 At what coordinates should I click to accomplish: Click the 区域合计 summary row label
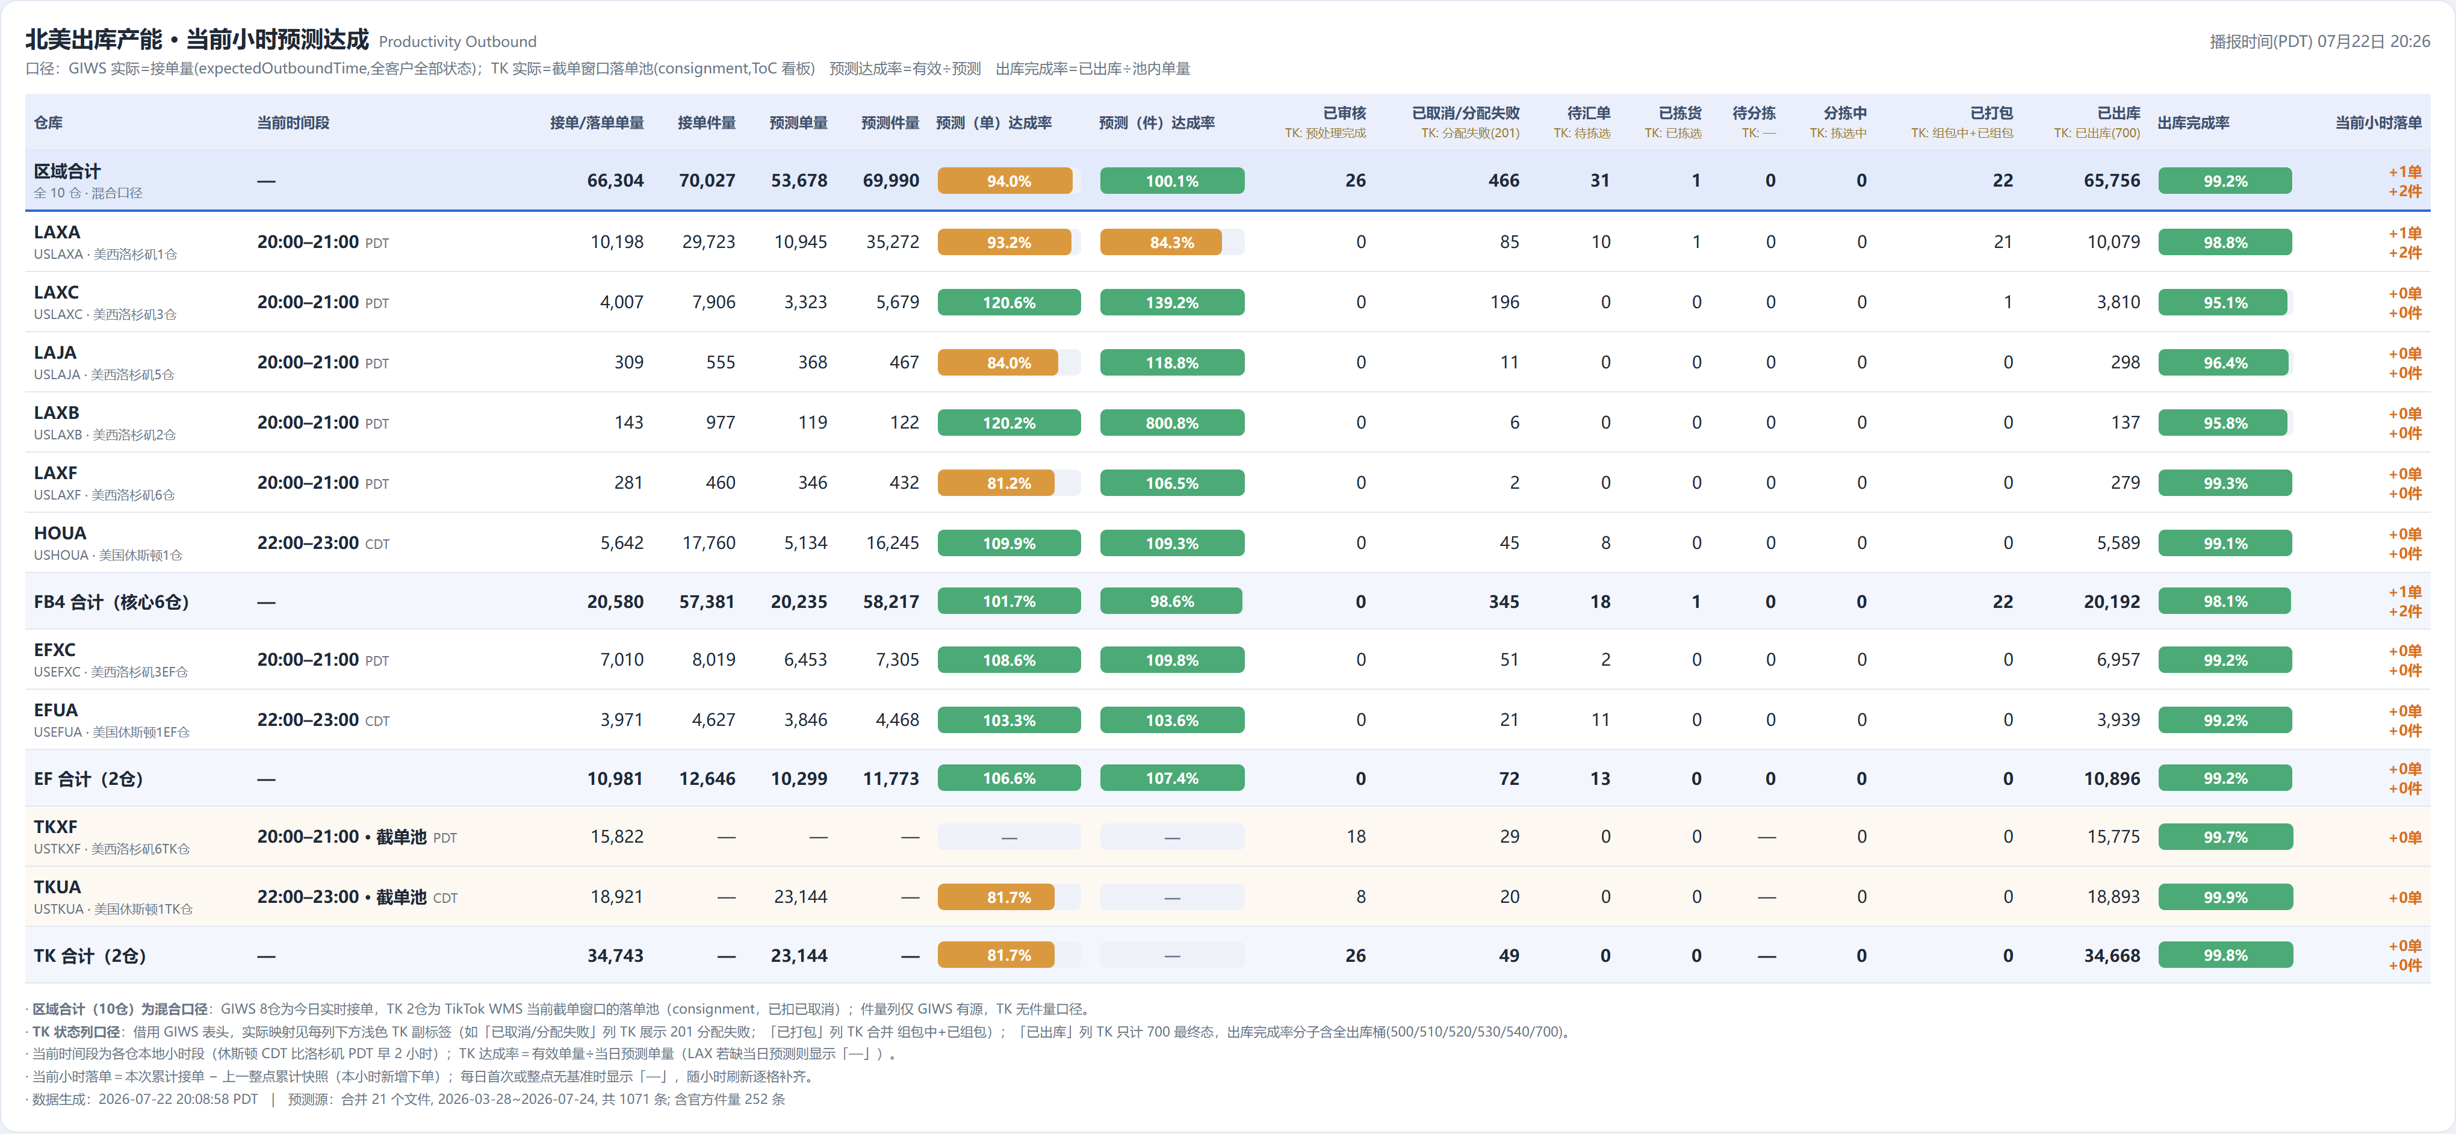click(x=67, y=172)
